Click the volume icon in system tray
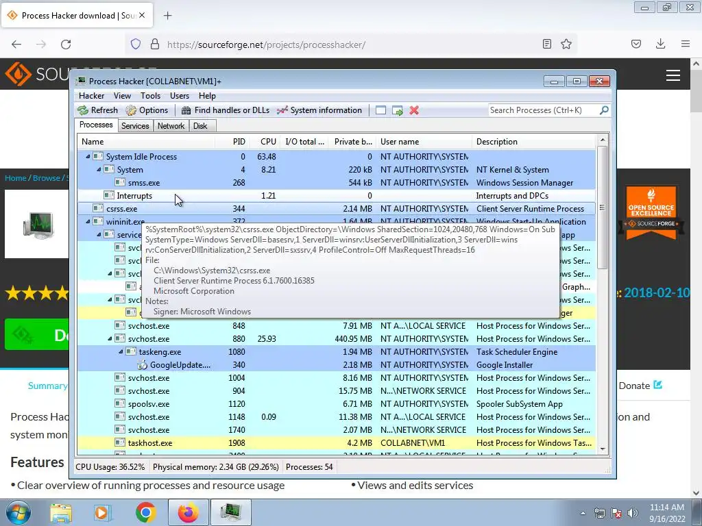This screenshot has width=702, height=526. [633, 513]
